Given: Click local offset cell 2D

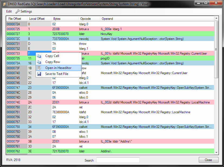Looking at the screenshot, I should (x=39, y=112).
